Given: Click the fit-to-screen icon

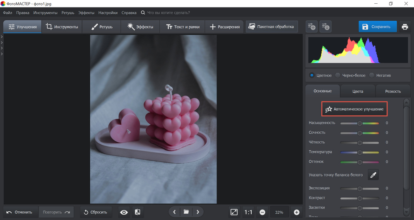Looking at the screenshot, I should pos(234,212).
